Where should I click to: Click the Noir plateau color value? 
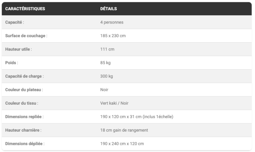click(x=104, y=90)
